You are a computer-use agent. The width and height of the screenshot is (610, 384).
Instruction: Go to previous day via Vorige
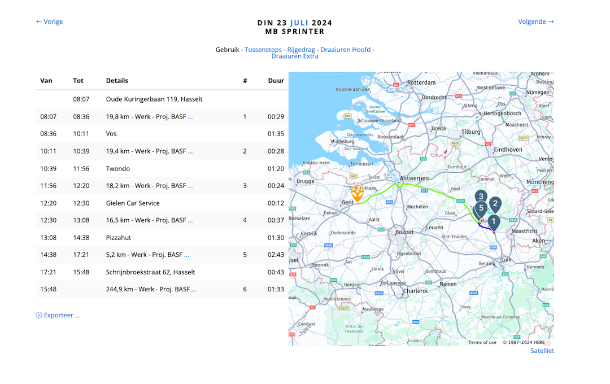point(49,22)
